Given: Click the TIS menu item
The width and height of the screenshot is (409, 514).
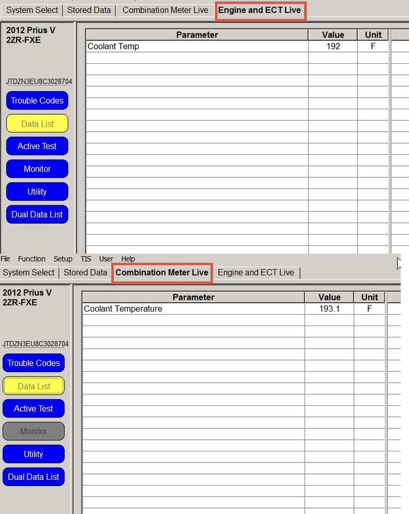Looking at the screenshot, I should (86, 259).
